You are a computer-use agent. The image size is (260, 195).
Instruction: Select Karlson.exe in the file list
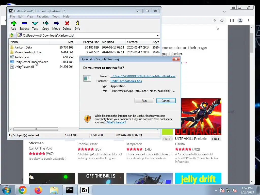tap(22, 57)
